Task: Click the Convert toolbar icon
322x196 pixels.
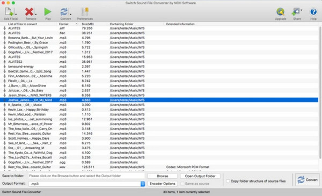Action: 64,12
